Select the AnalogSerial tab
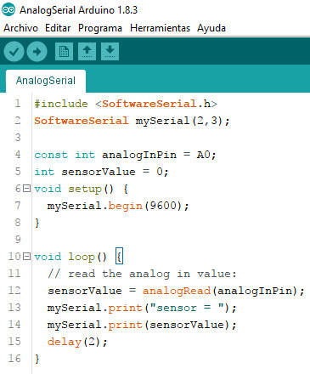 46,81
